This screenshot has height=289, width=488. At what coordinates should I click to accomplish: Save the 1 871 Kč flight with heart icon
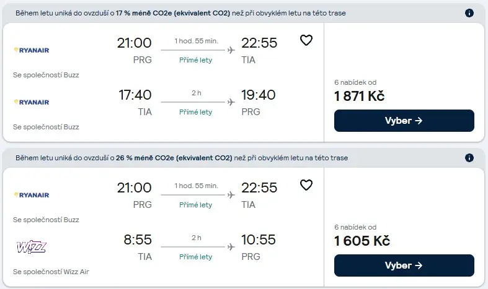[306, 40]
